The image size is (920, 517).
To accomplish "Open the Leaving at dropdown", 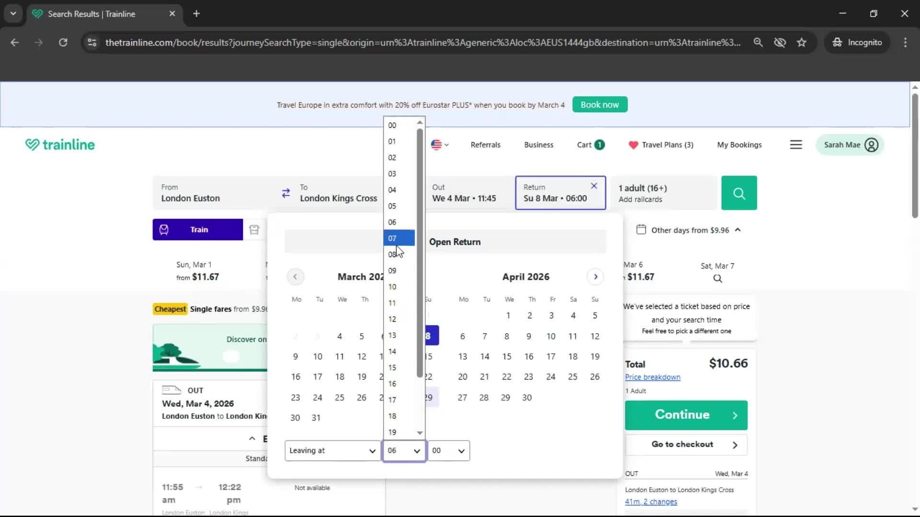I will [x=332, y=450].
